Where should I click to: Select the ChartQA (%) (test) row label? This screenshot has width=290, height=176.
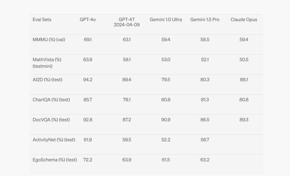coord(51,100)
